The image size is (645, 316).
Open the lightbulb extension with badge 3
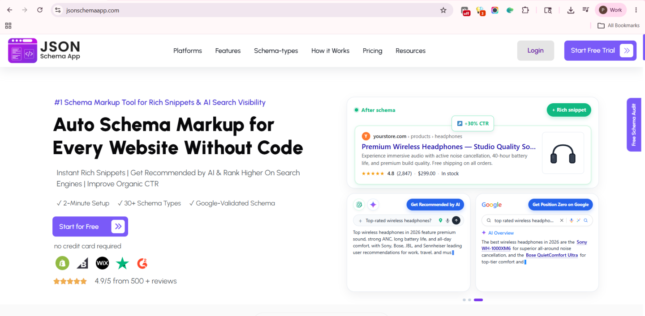[480, 10]
